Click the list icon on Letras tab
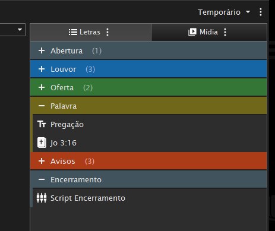The image size is (275, 231). [x=73, y=32]
